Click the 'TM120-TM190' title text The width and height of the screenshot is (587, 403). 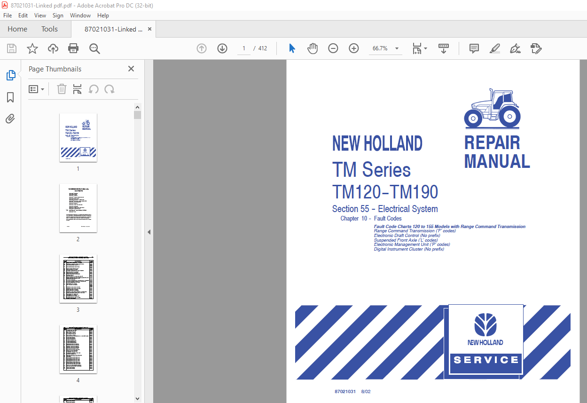[x=385, y=192]
